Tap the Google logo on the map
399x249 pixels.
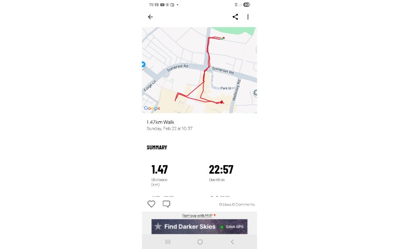pos(152,108)
